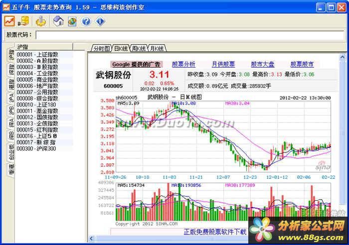Select the 深A vertical side tab
349x245 pixels.
click(x=11, y=123)
